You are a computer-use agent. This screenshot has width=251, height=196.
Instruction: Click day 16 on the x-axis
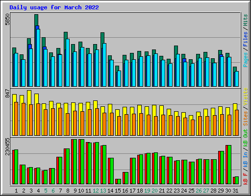[x=125, y=191]
